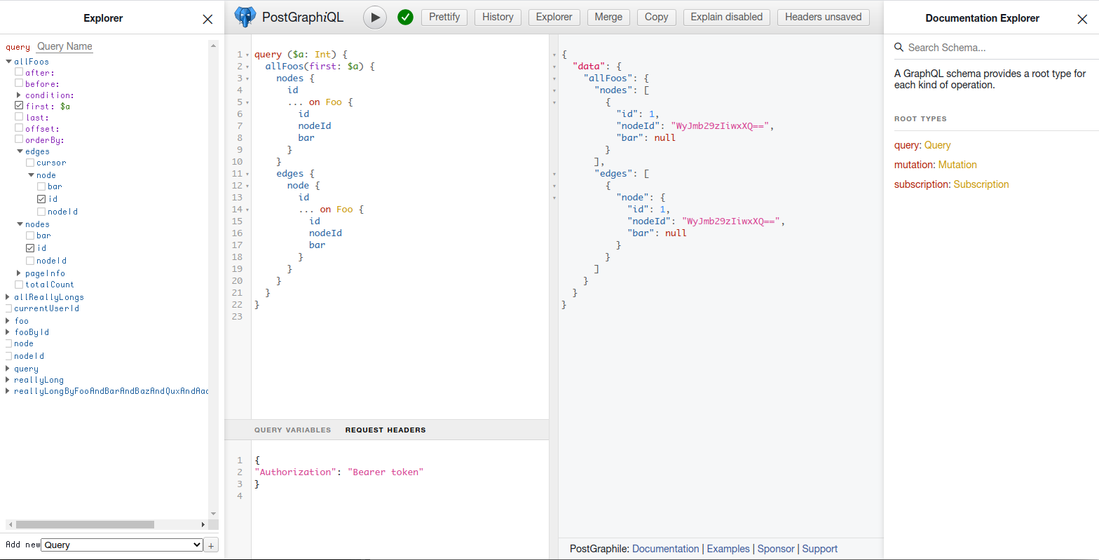Viewport: 1099px width, 560px height.
Task: Check the 'cursor' field checkbox under edges
Action: coord(30,162)
